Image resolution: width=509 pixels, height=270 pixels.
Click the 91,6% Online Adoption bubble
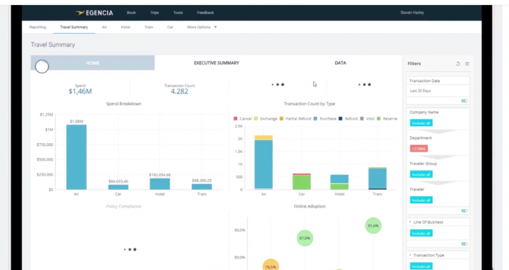point(373,225)
